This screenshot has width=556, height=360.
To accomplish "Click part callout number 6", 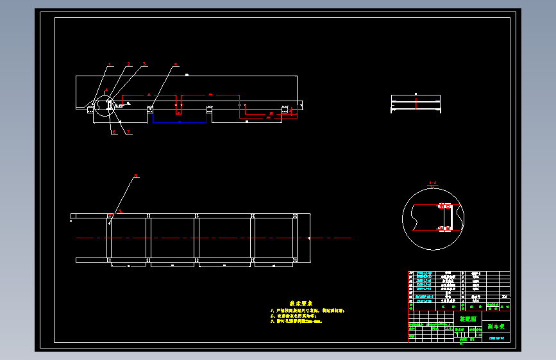I will (x=114, y=132).
